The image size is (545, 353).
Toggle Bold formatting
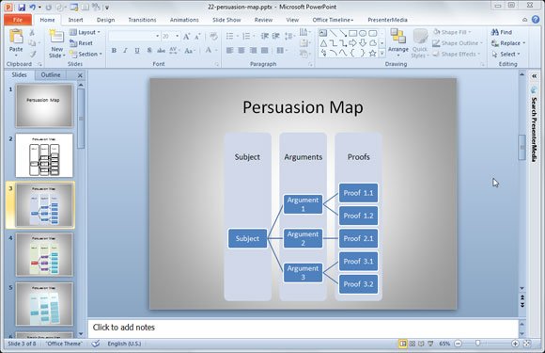pyautogui.click(x=114, y=51)
